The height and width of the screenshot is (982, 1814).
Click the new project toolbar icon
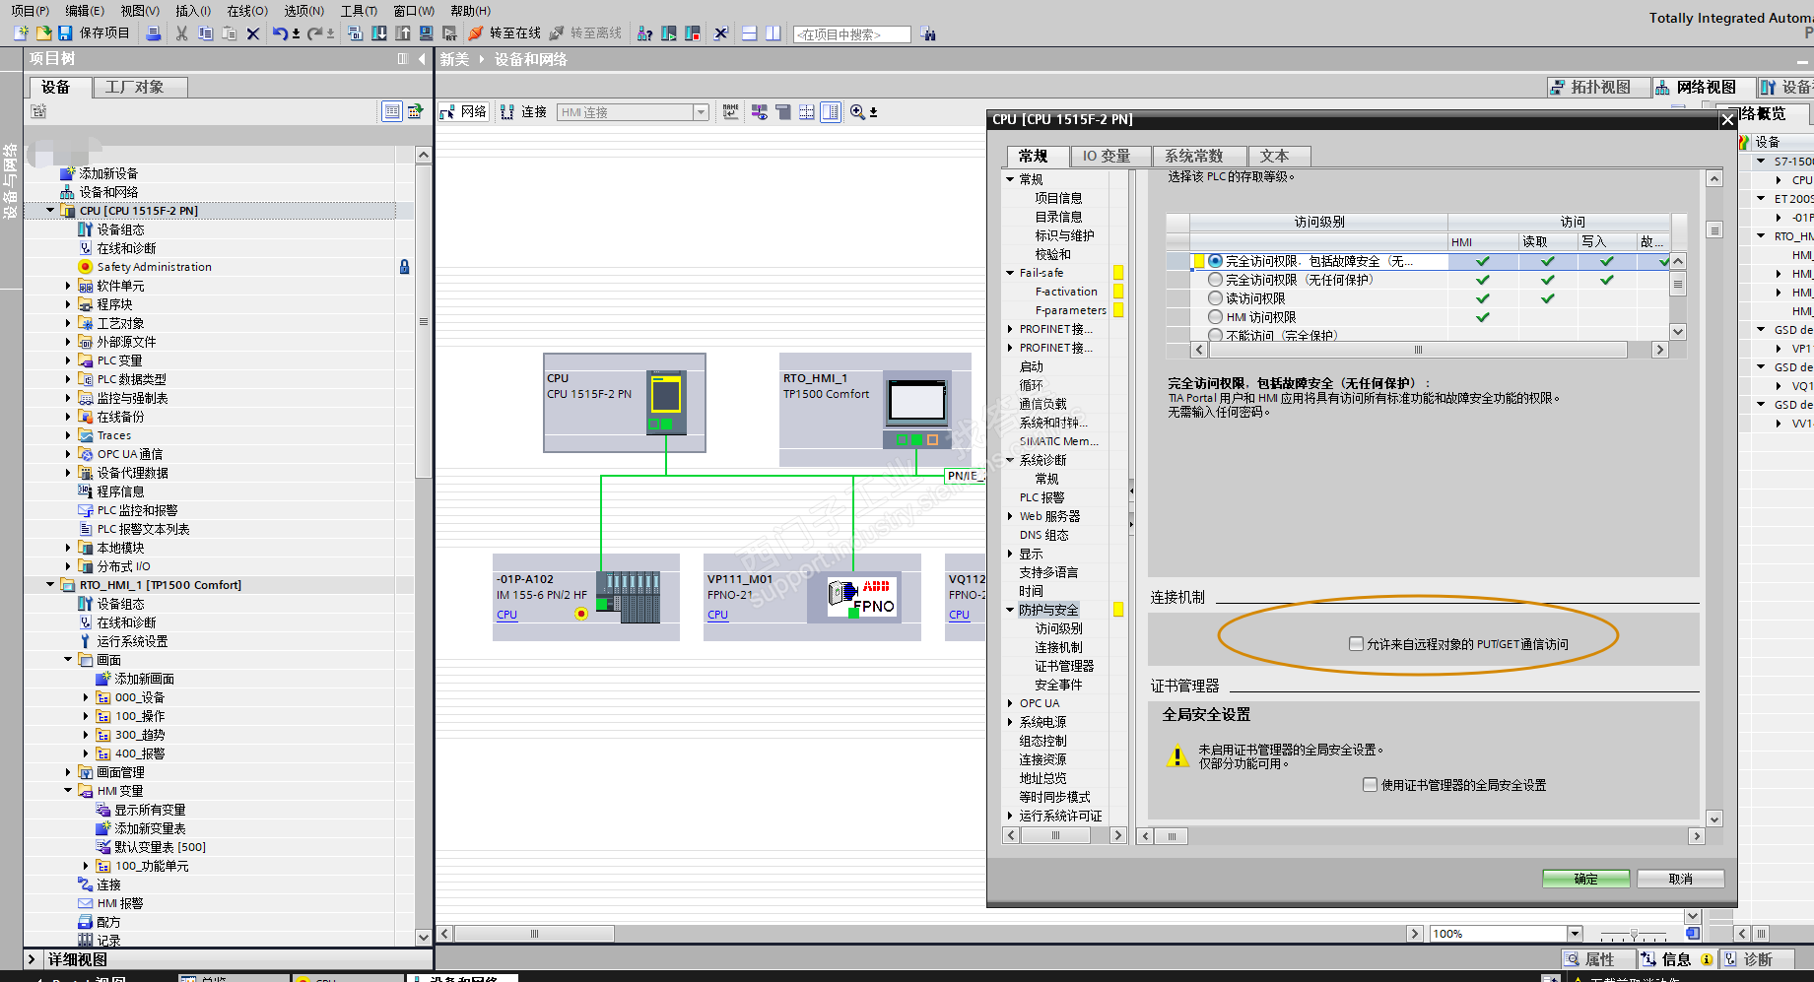(21, 33)
